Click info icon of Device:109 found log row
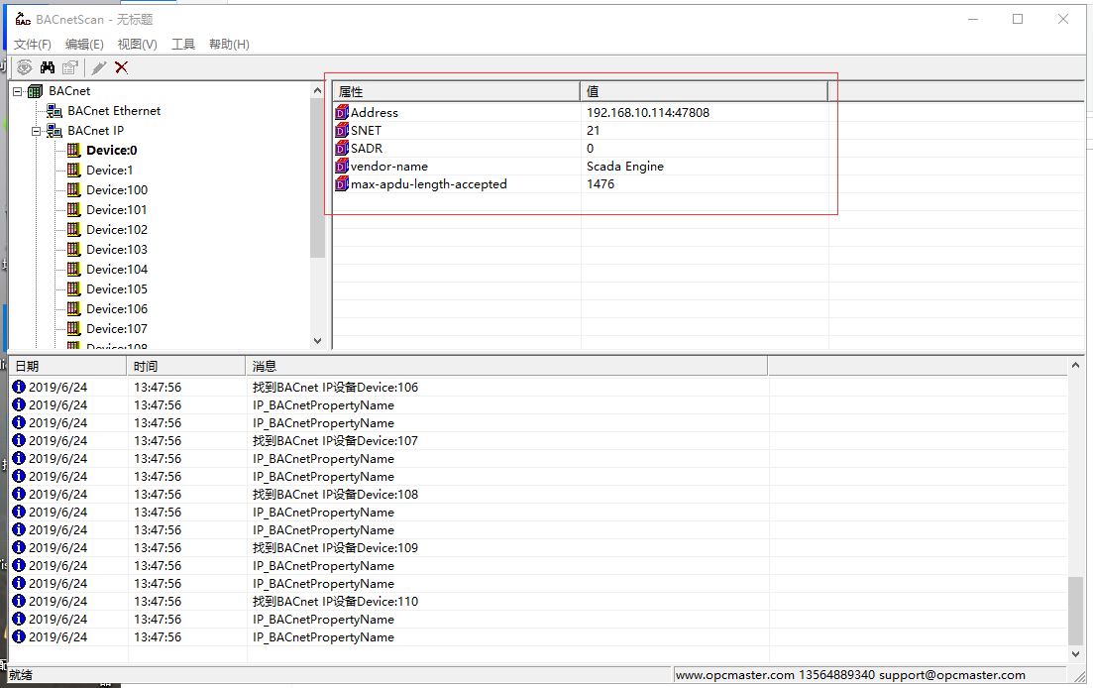 19,548
